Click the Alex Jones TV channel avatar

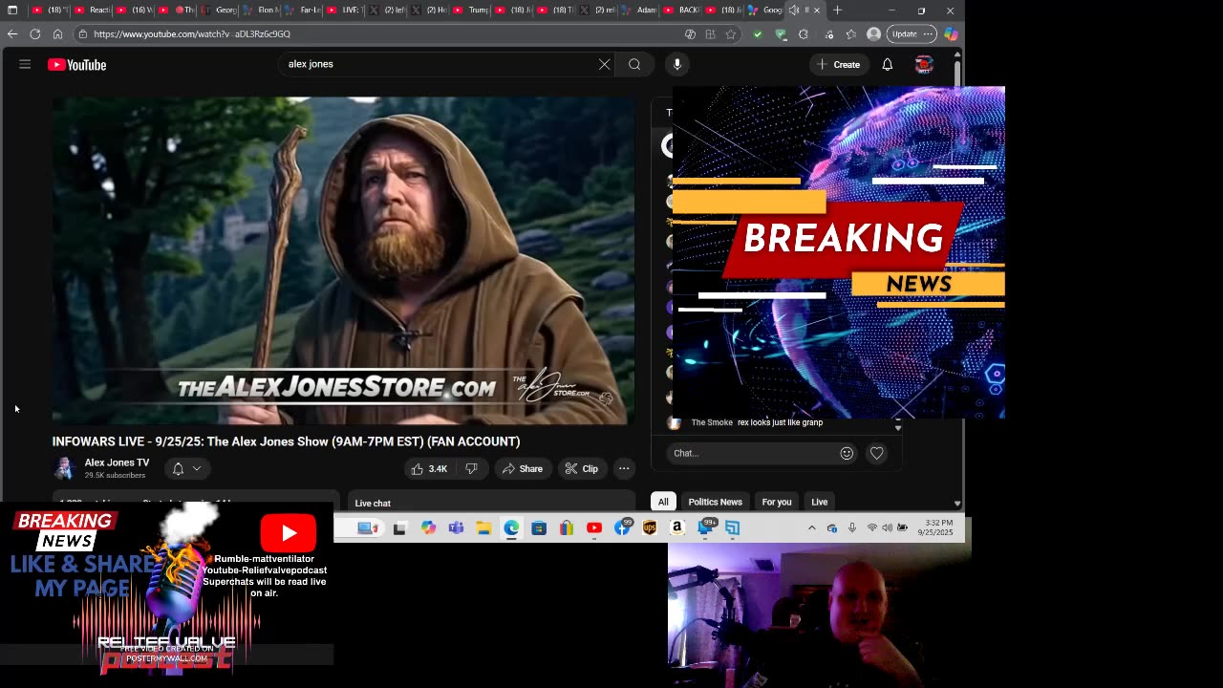click(x=64, y=468)
